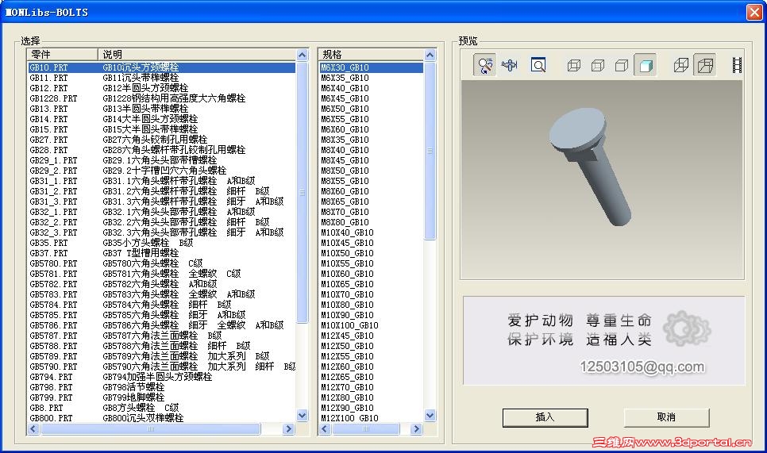Select the GB32_3.PRT part row
This screenshot has width=767, height=453.
point(161,232)
